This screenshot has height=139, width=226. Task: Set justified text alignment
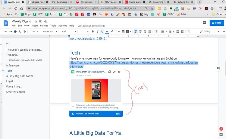149,31
